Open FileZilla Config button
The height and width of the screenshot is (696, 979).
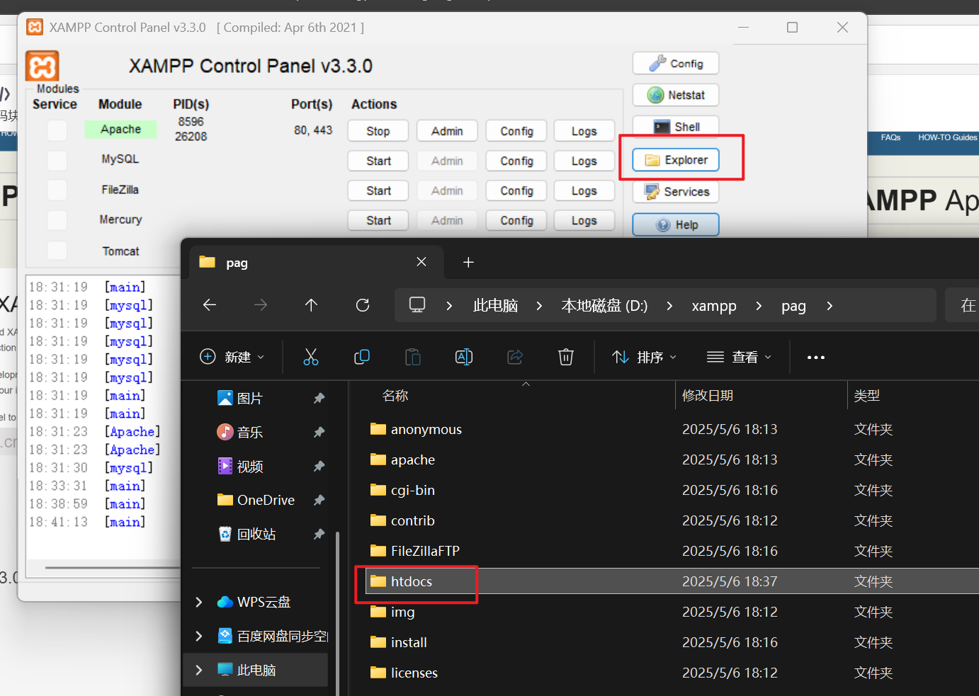(516, 190)
